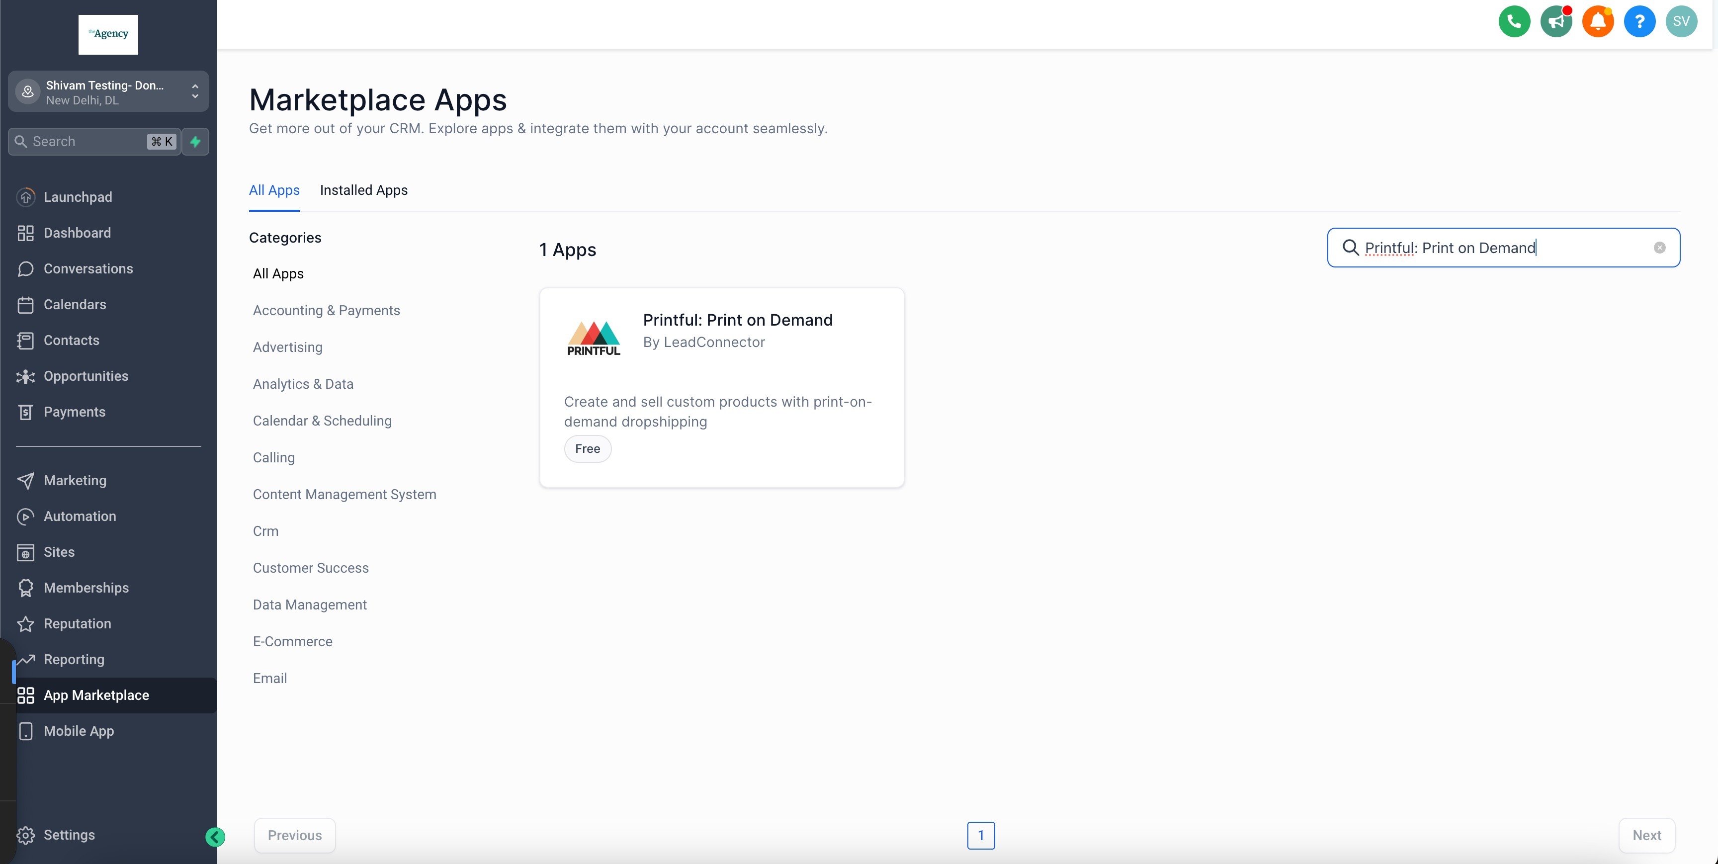Screen dimensions: 1718x864
Task: Open the SV user avatar menu
Action: tap(1681, 21)
